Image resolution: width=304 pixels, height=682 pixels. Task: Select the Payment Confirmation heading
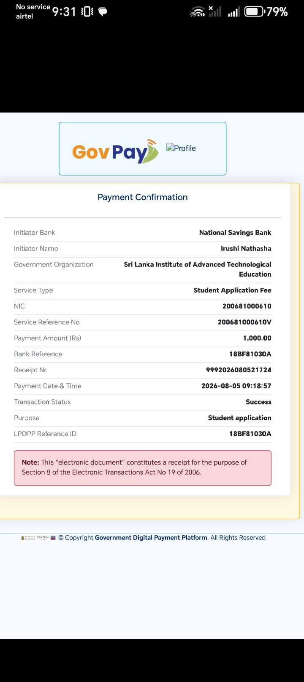pos(143,197)
